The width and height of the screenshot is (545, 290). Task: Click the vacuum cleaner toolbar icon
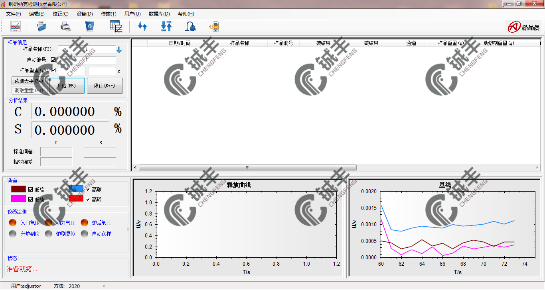pos(191,27)
